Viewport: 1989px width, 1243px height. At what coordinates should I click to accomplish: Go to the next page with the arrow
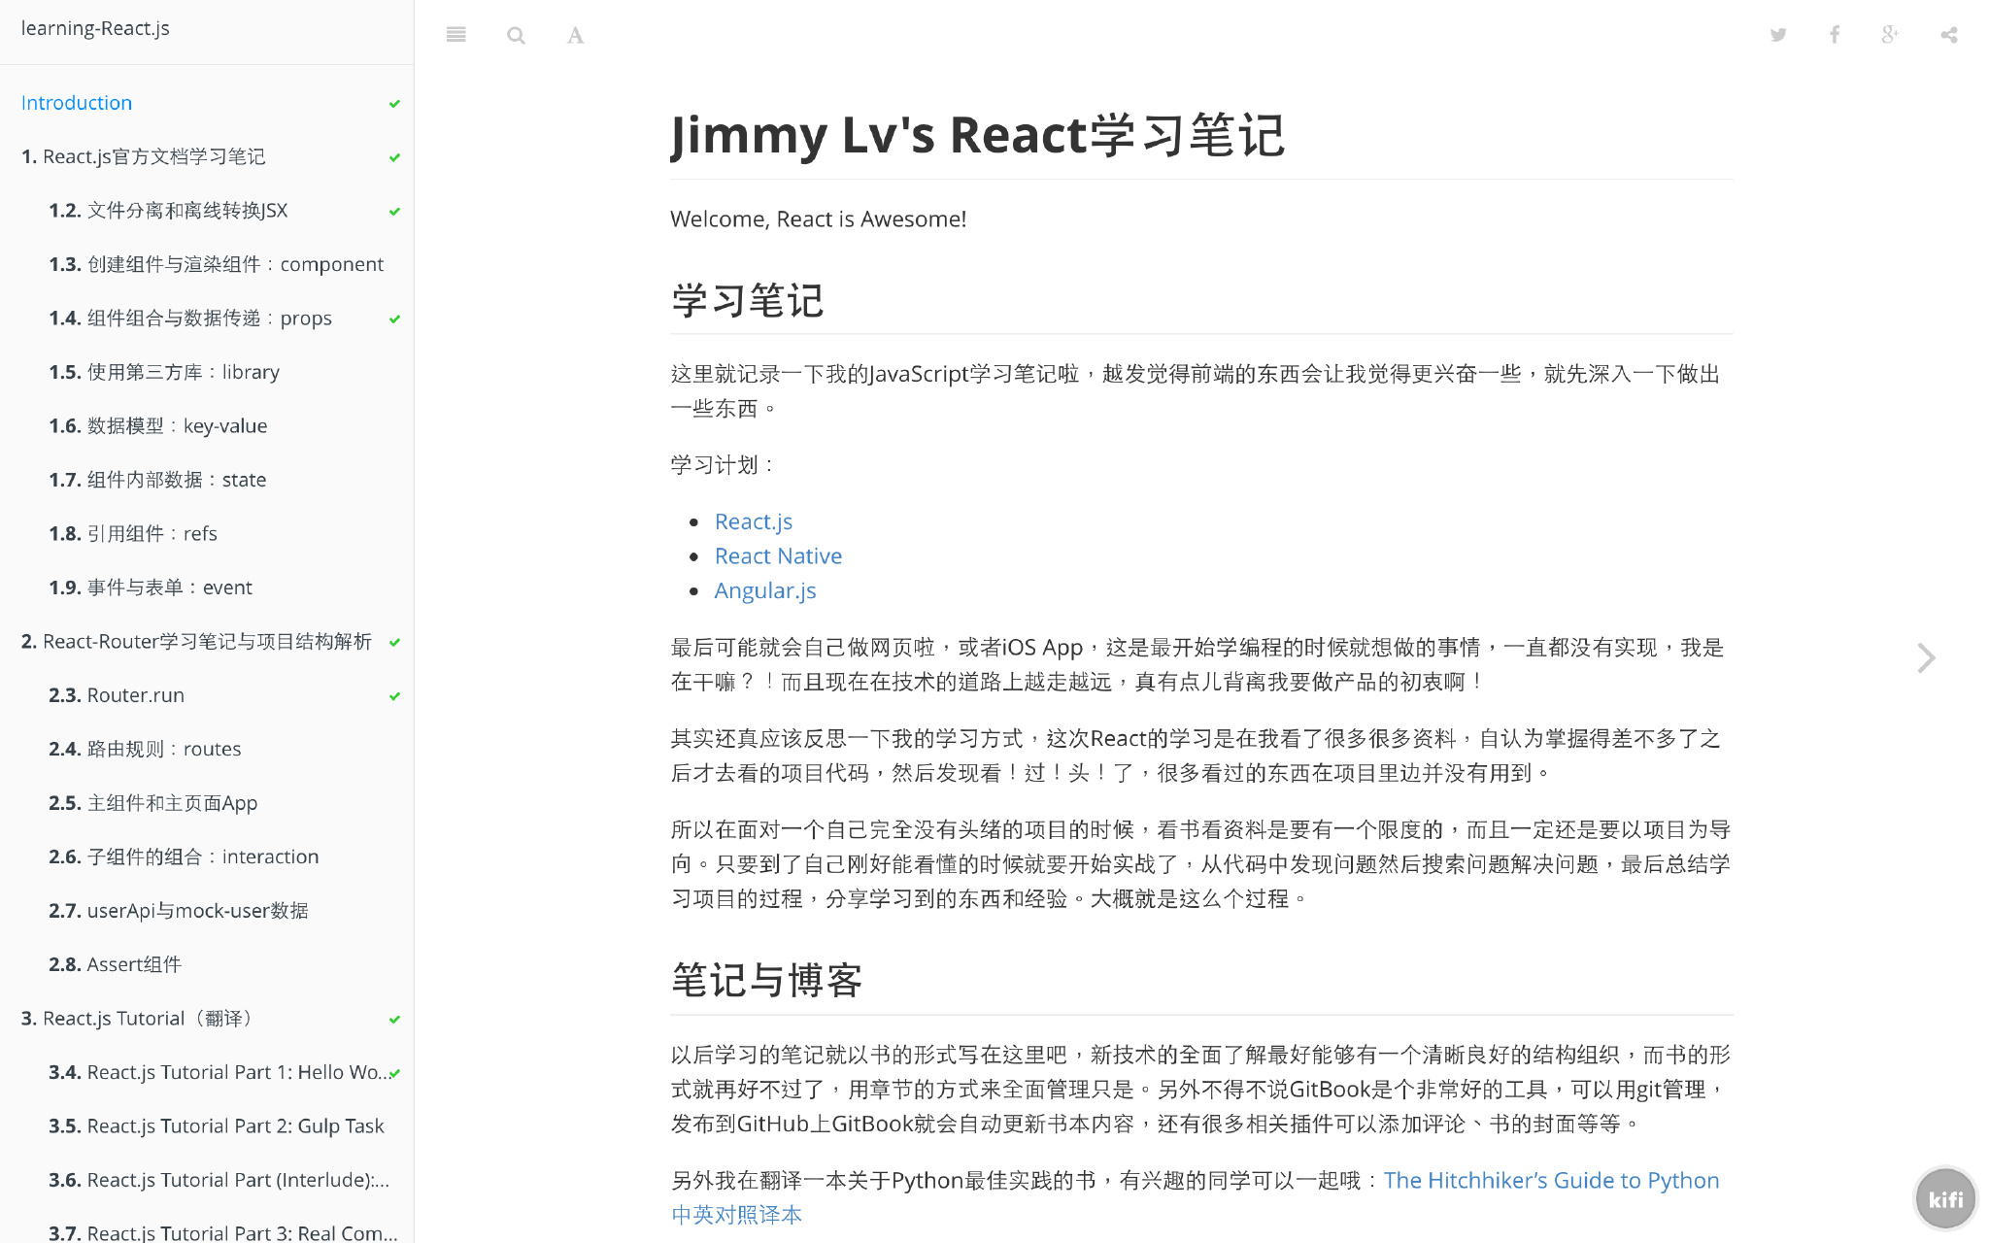click(x=1926, y=657)
